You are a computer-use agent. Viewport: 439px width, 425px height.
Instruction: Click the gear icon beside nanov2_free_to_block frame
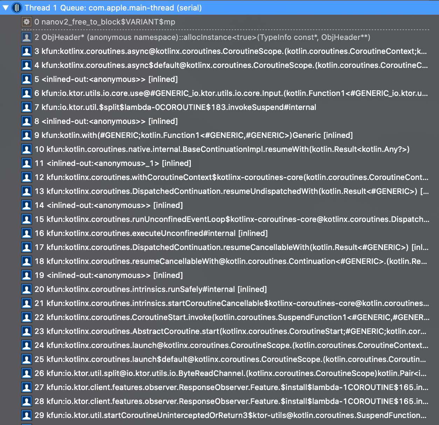(x=26, y=22)
